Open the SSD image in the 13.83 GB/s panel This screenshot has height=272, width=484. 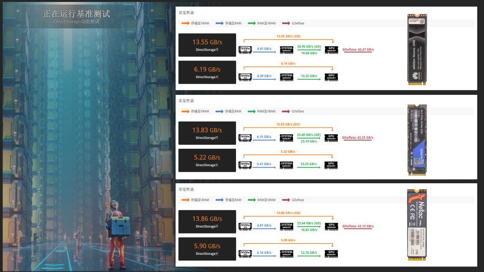pos(417,140)
